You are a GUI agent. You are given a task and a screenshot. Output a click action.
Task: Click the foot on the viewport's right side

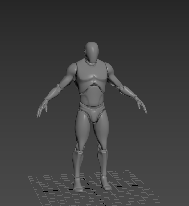[106, 183]
